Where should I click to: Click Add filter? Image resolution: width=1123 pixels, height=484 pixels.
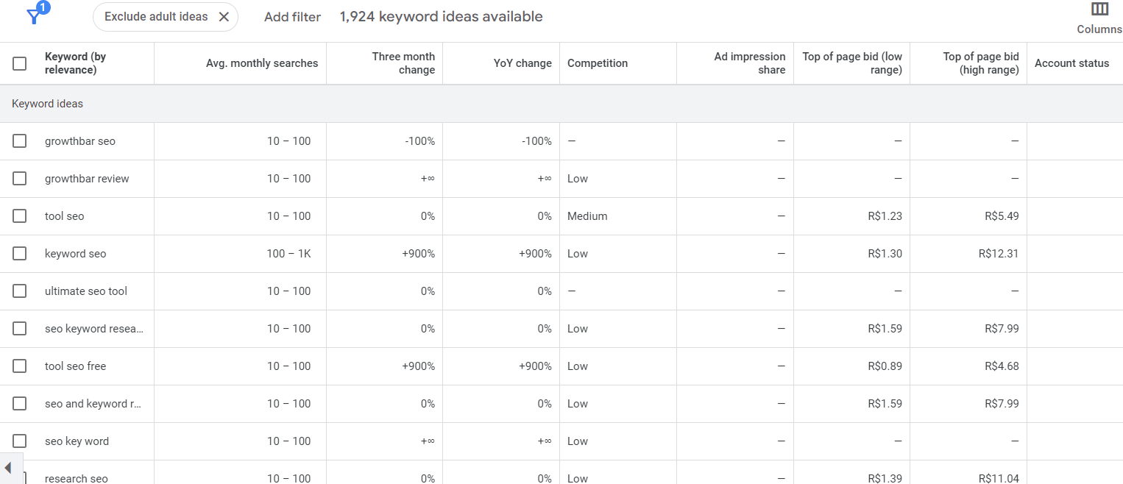(292, 17)
